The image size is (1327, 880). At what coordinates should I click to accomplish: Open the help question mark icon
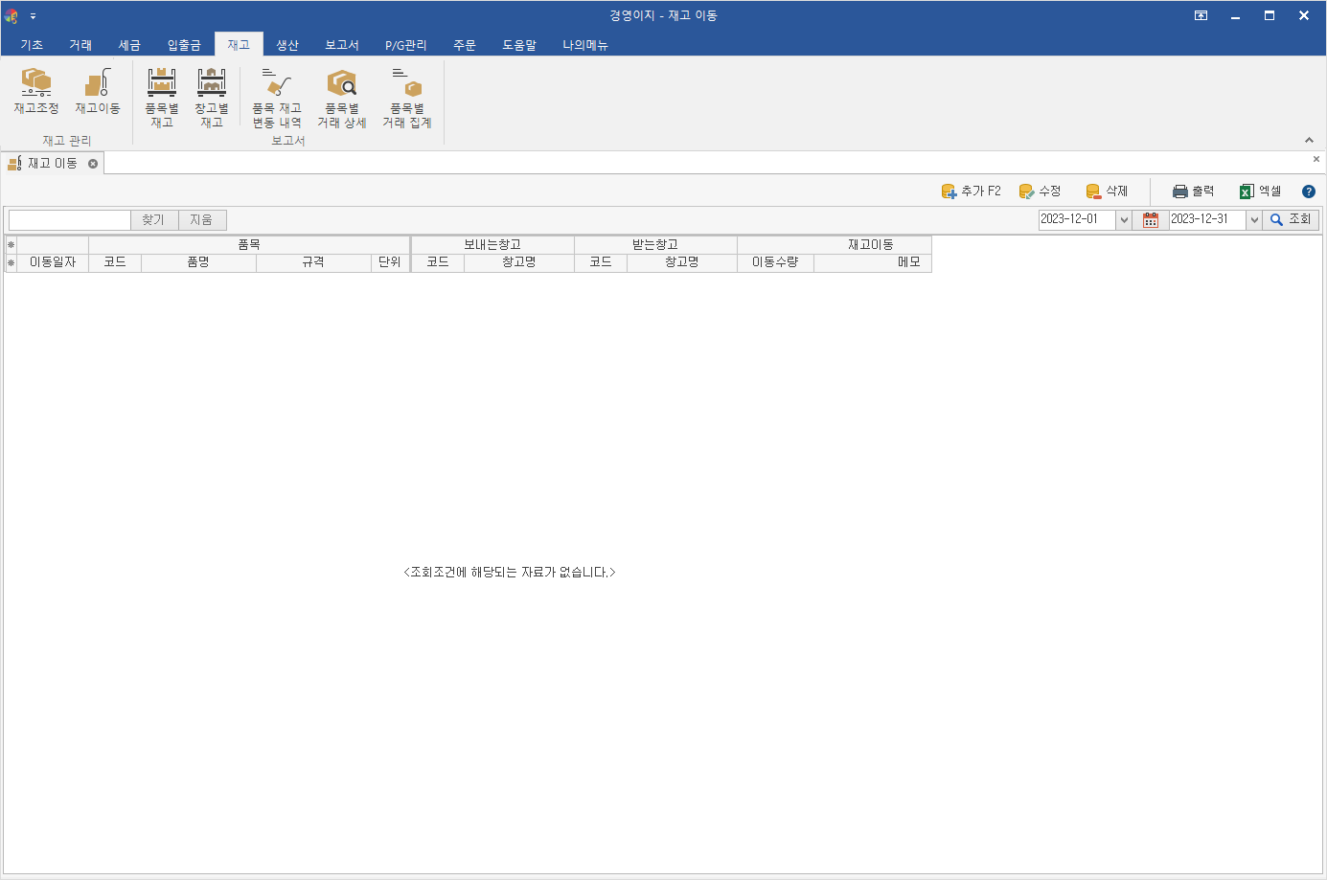click(1309, 192)
